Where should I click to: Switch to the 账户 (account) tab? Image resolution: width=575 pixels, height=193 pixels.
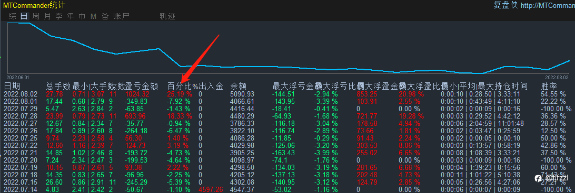click(x=122, y=16)
